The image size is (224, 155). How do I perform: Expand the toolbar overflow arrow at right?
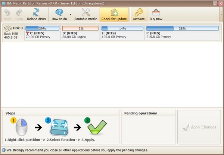221,14
